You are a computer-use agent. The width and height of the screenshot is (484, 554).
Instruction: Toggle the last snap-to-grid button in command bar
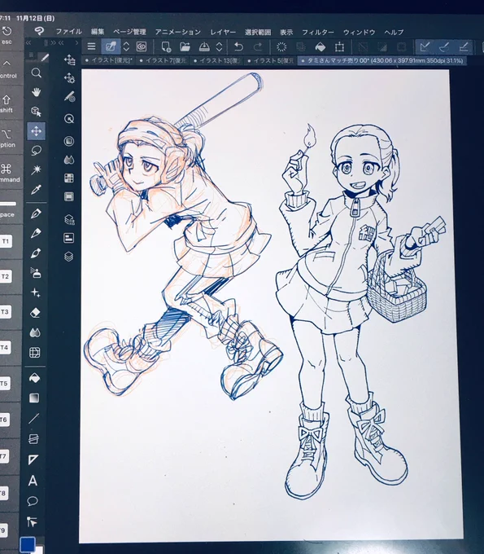tap(464, 46)
